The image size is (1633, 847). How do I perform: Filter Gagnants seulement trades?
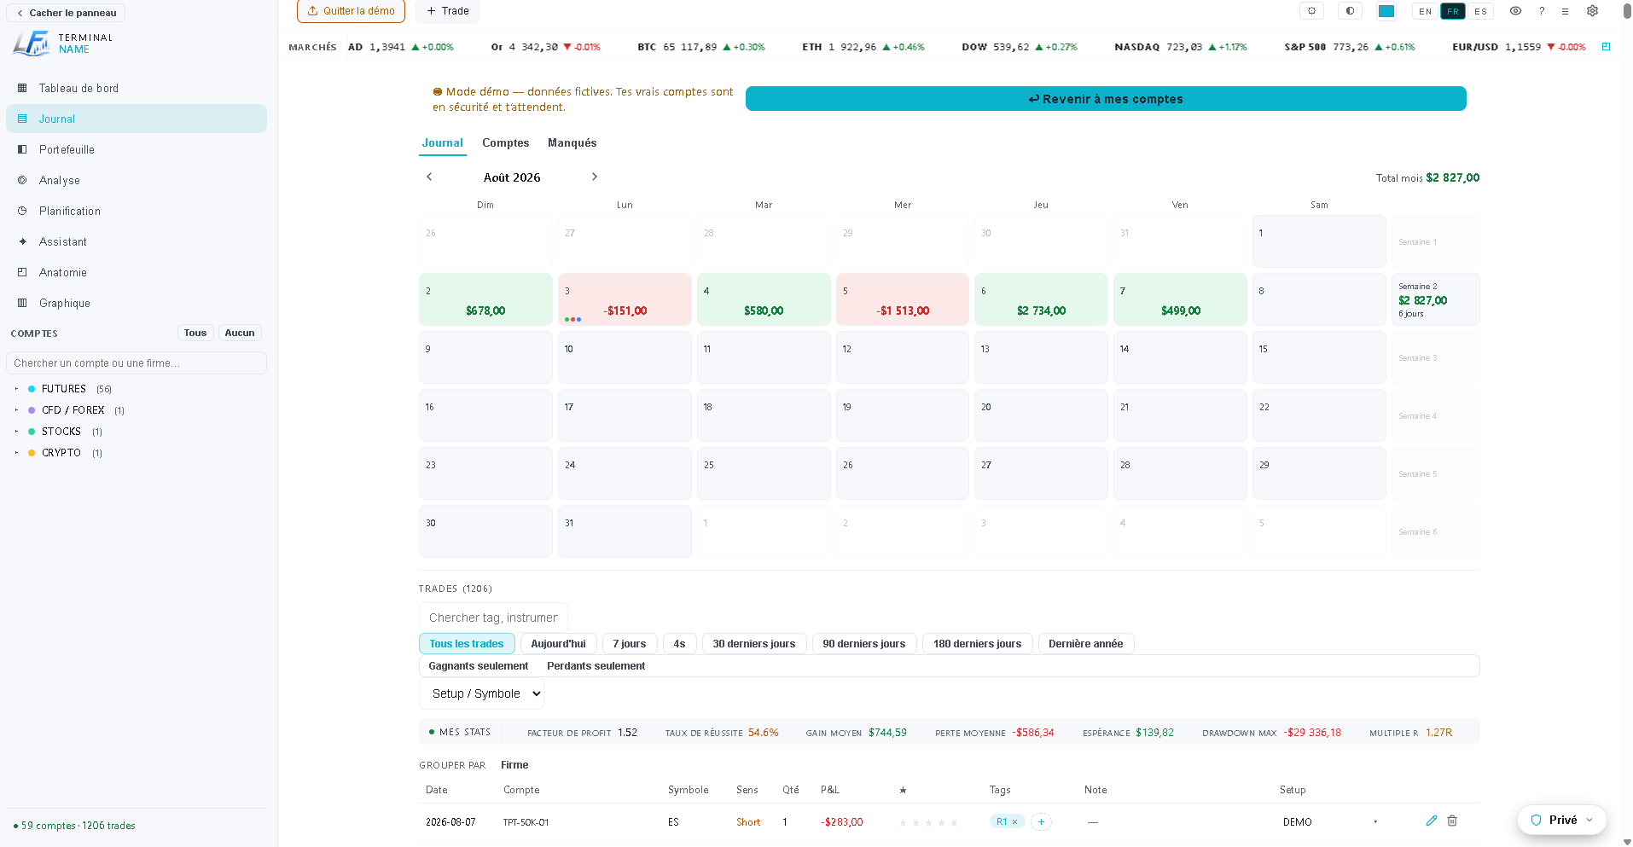click(x=478, y=666)
